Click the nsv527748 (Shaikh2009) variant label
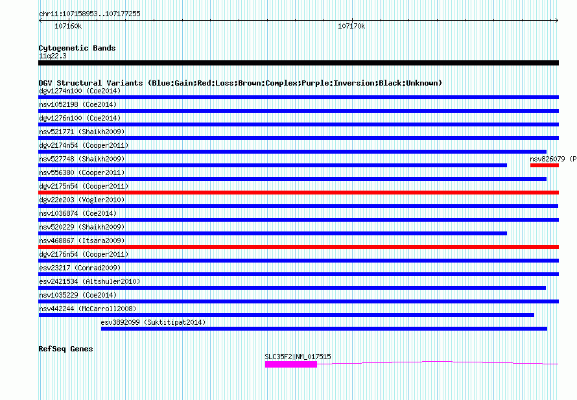 [x=82, y=159]
